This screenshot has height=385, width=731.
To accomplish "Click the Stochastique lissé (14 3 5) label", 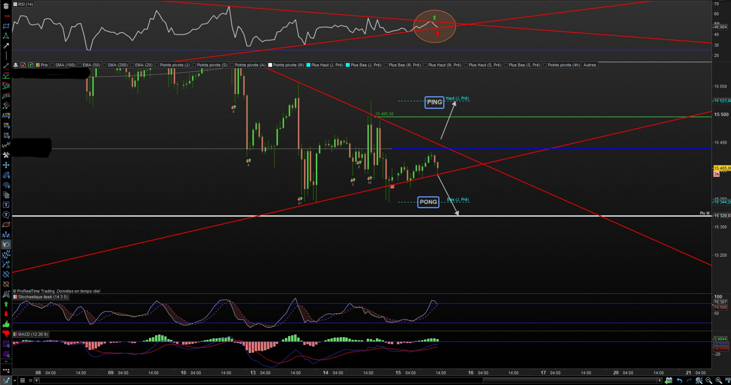I will click(43, 297).
